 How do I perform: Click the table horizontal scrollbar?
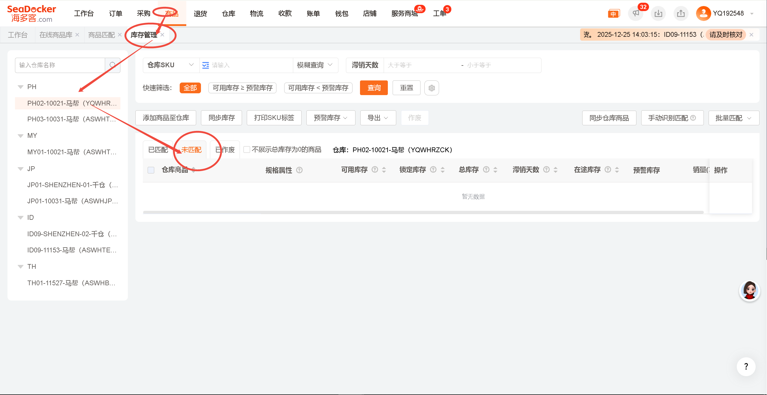(x=423, y=212)
